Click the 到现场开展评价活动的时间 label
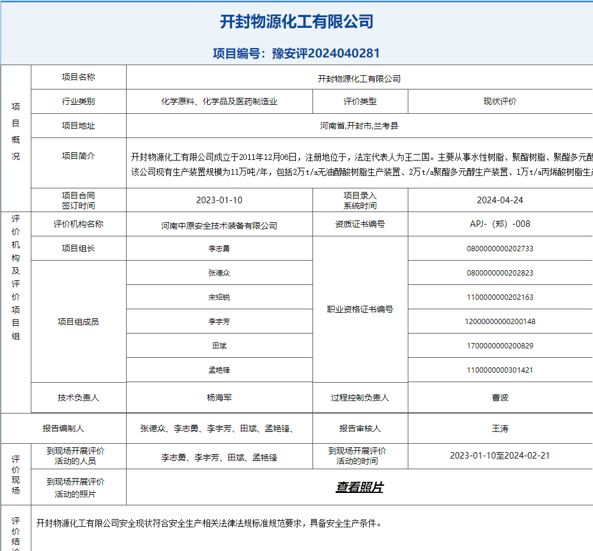 357,456
